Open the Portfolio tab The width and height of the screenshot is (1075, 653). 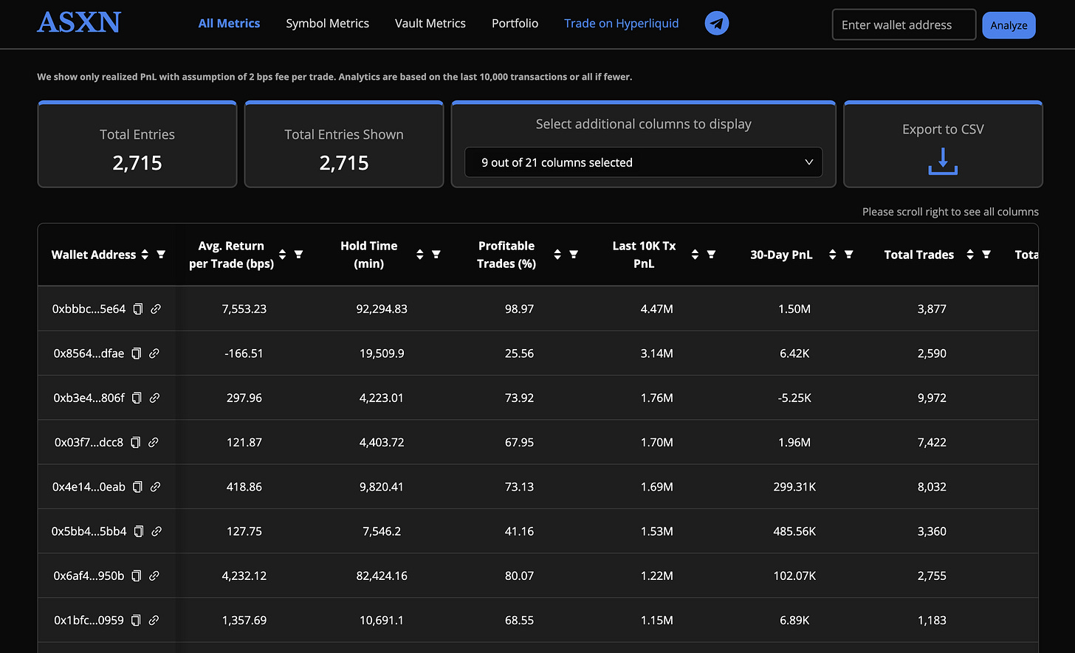pos(515,24)
